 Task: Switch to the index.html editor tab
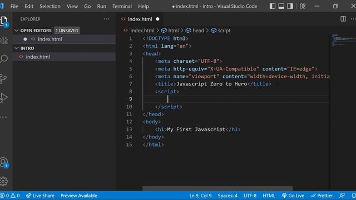(140, 19)
